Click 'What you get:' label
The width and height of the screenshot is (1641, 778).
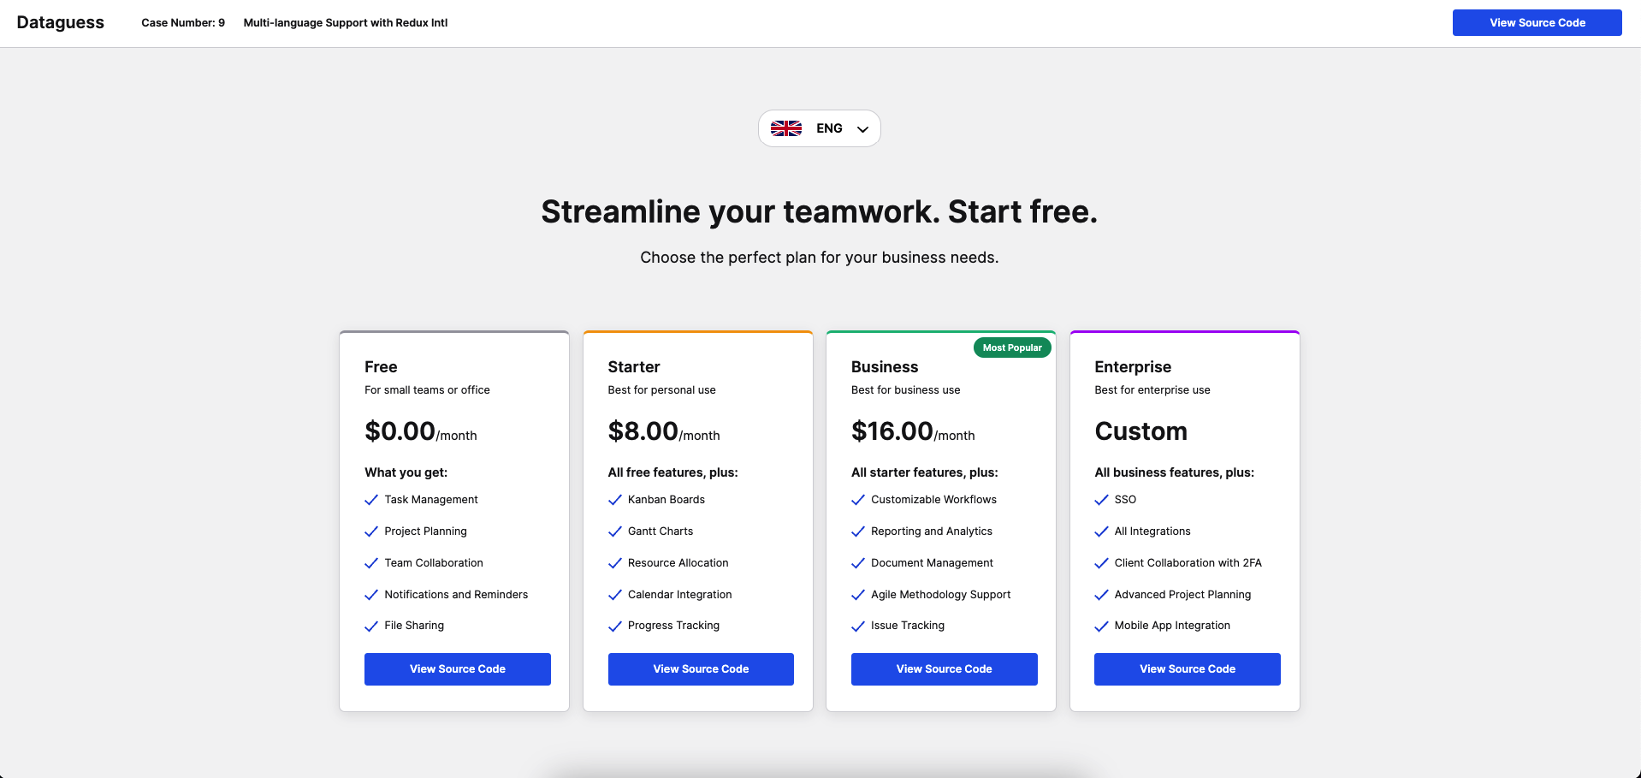coord(406,472)
